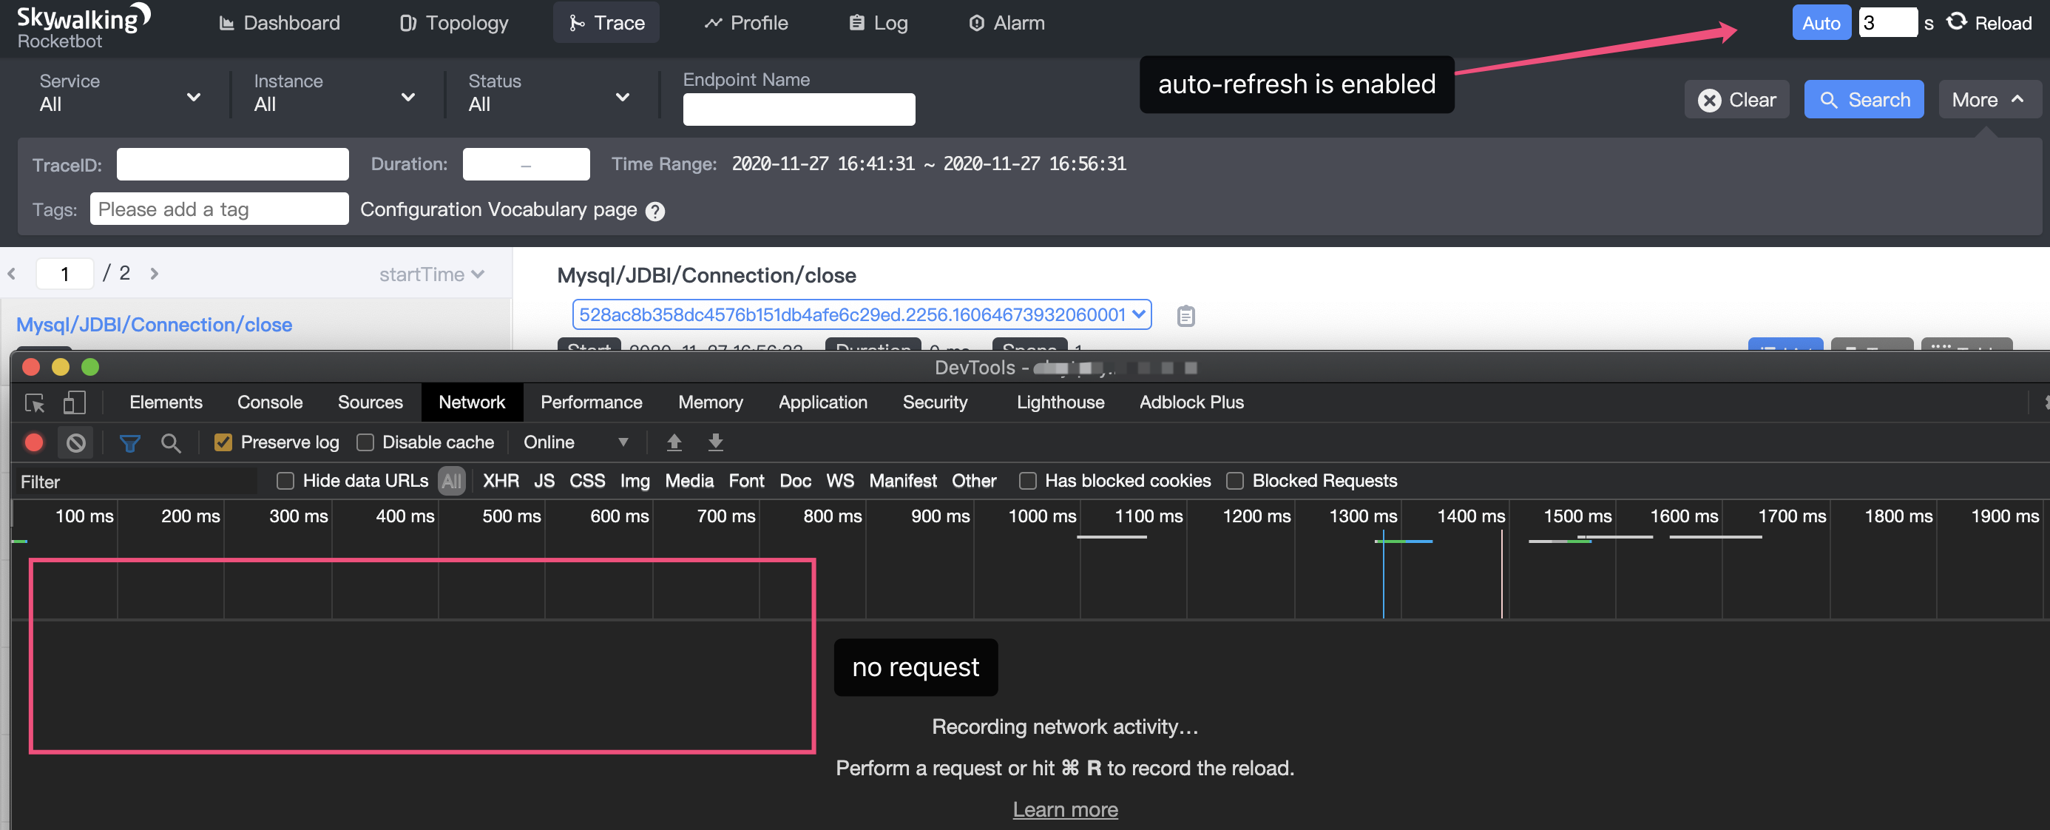The image size is (2050, 830).
Task: Go to the next trace page arrow
Action: click(155, 274)
